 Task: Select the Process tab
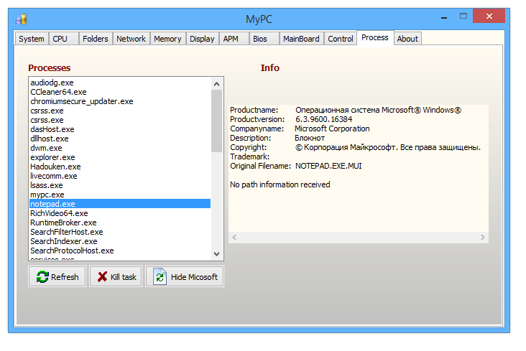pyautogui.click(x=375, y=37)
